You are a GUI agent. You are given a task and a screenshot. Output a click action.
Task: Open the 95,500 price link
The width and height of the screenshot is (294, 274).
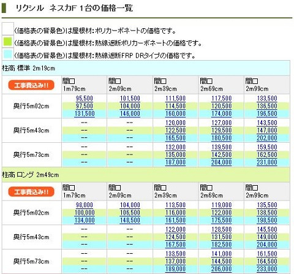[85, 98]
